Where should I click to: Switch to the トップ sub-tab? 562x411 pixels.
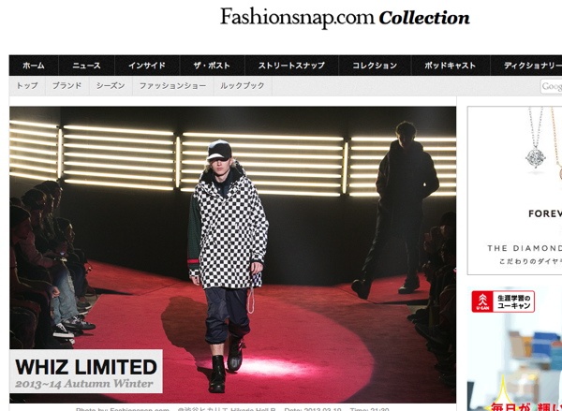coord(27,86)
